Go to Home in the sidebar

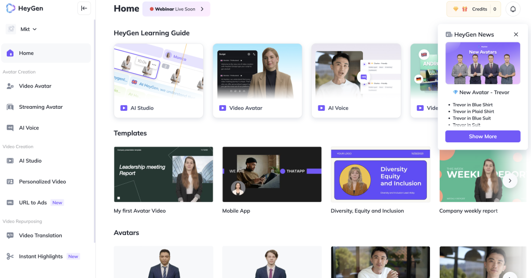tap(46, 53)
